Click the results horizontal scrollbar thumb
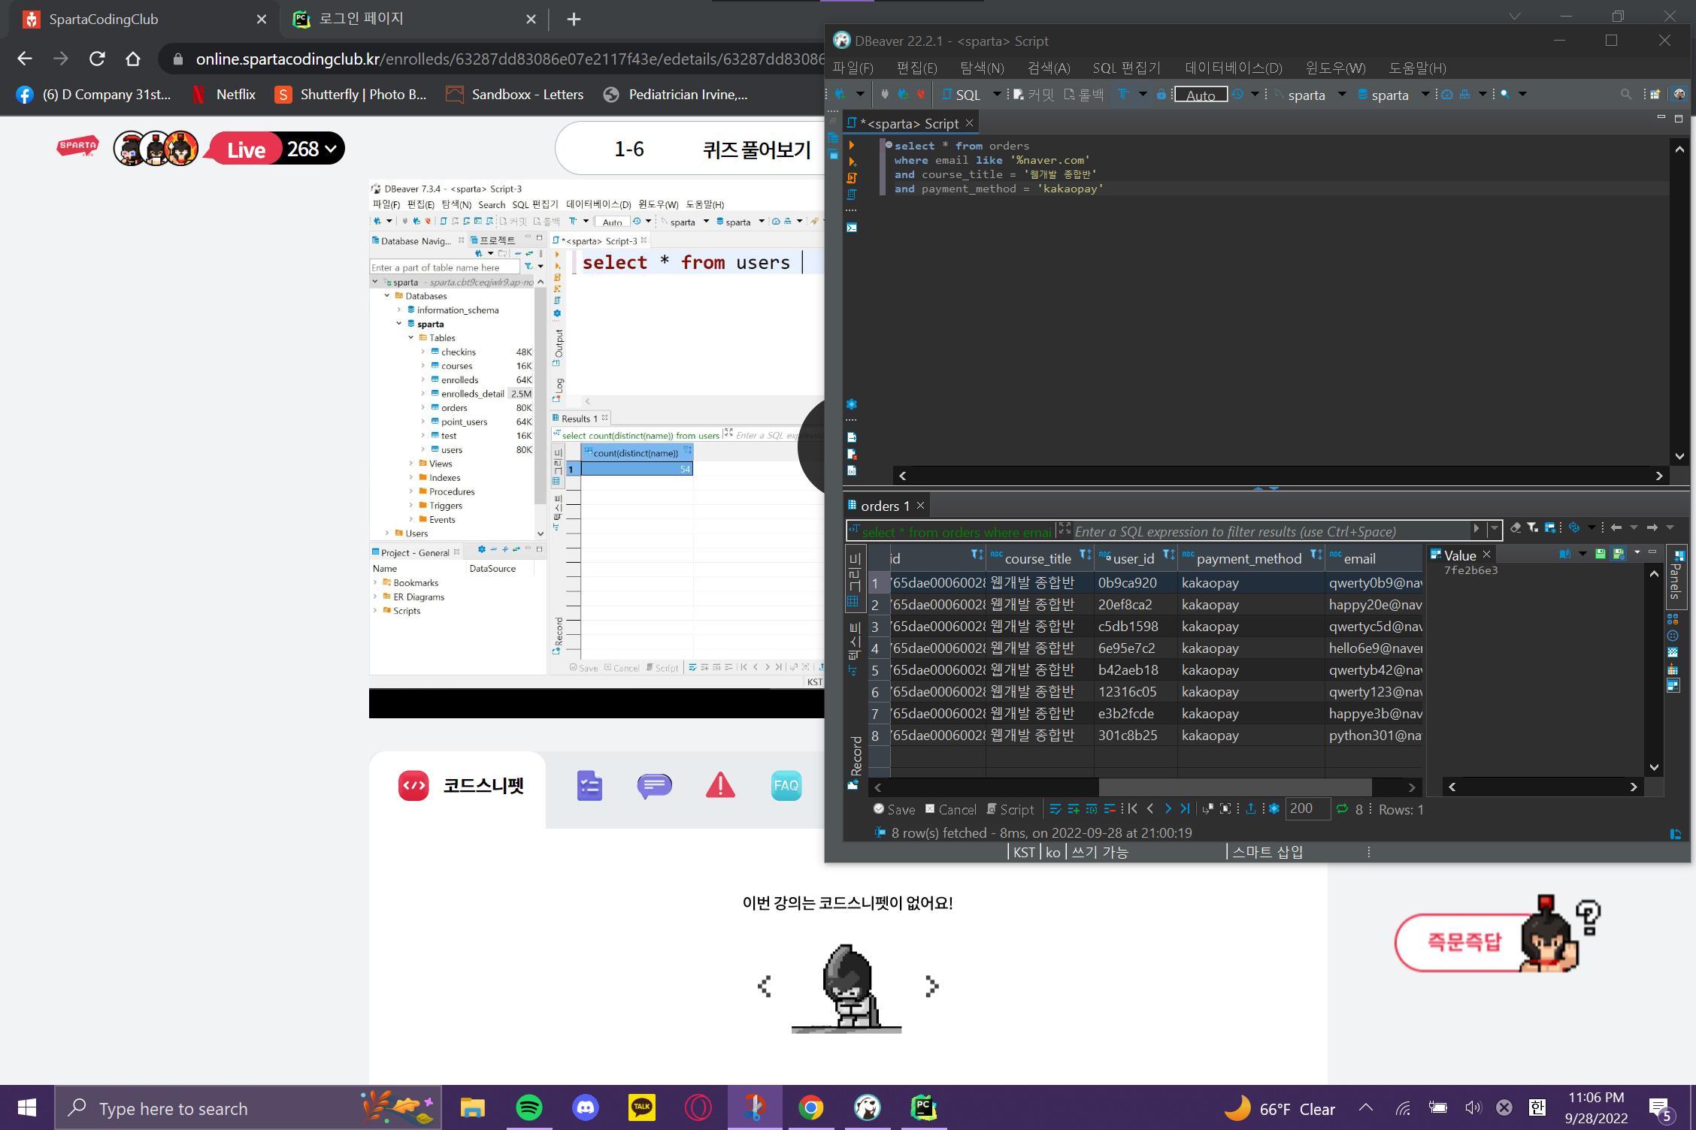This screenshot has width=1696, height=1130. [x=1235, y=787]
